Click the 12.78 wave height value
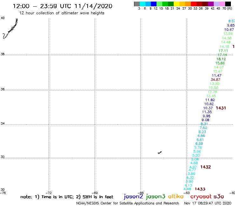This screenshot has width=235, height=206. [x=212, y=92]
